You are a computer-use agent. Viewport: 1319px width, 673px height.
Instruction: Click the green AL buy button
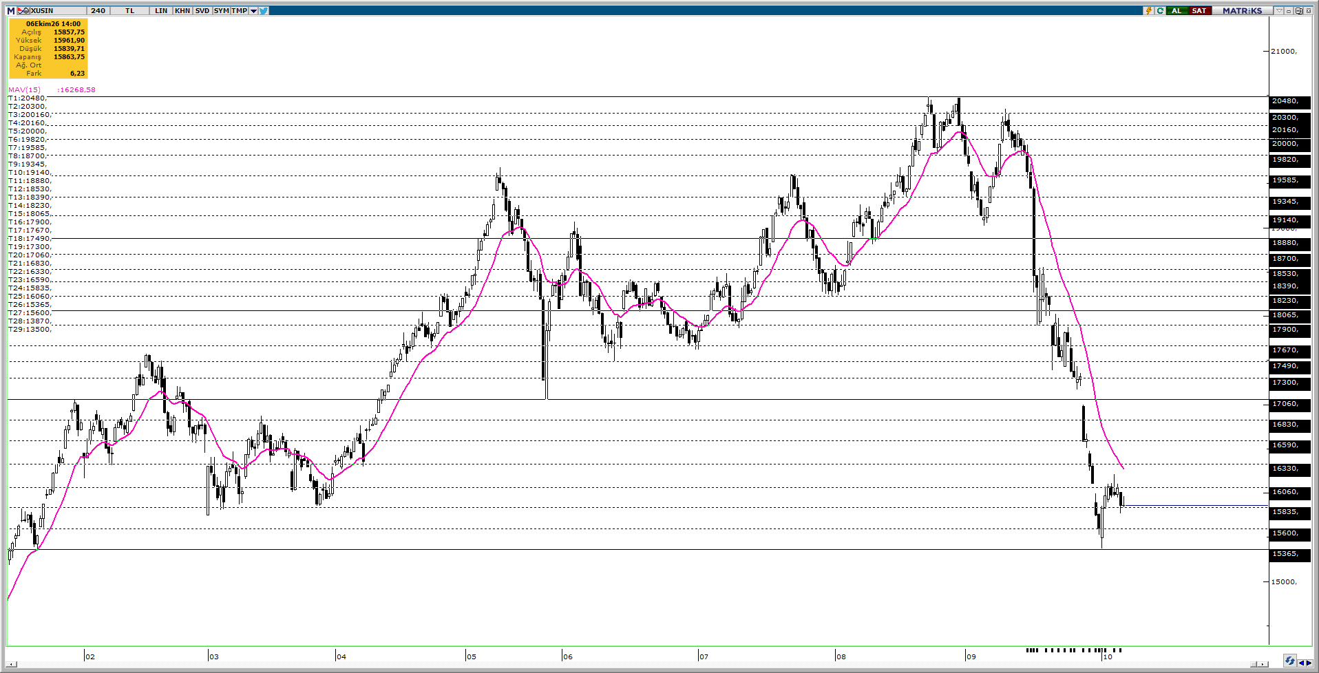coord(1177,11)
